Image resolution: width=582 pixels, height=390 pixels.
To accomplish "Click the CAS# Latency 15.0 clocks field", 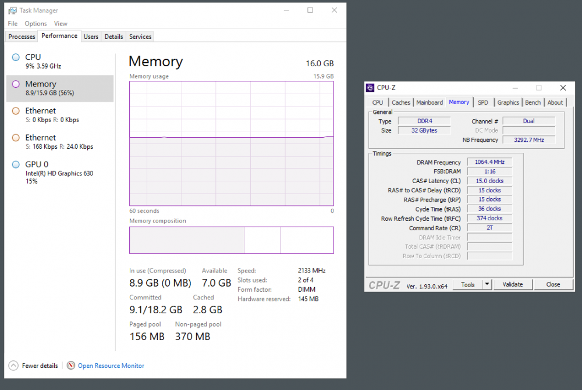I will pyautogui.click(x=489, y=181).
